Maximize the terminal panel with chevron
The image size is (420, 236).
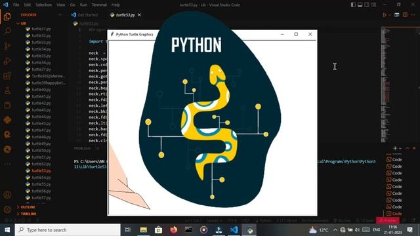tap(408, 148)
